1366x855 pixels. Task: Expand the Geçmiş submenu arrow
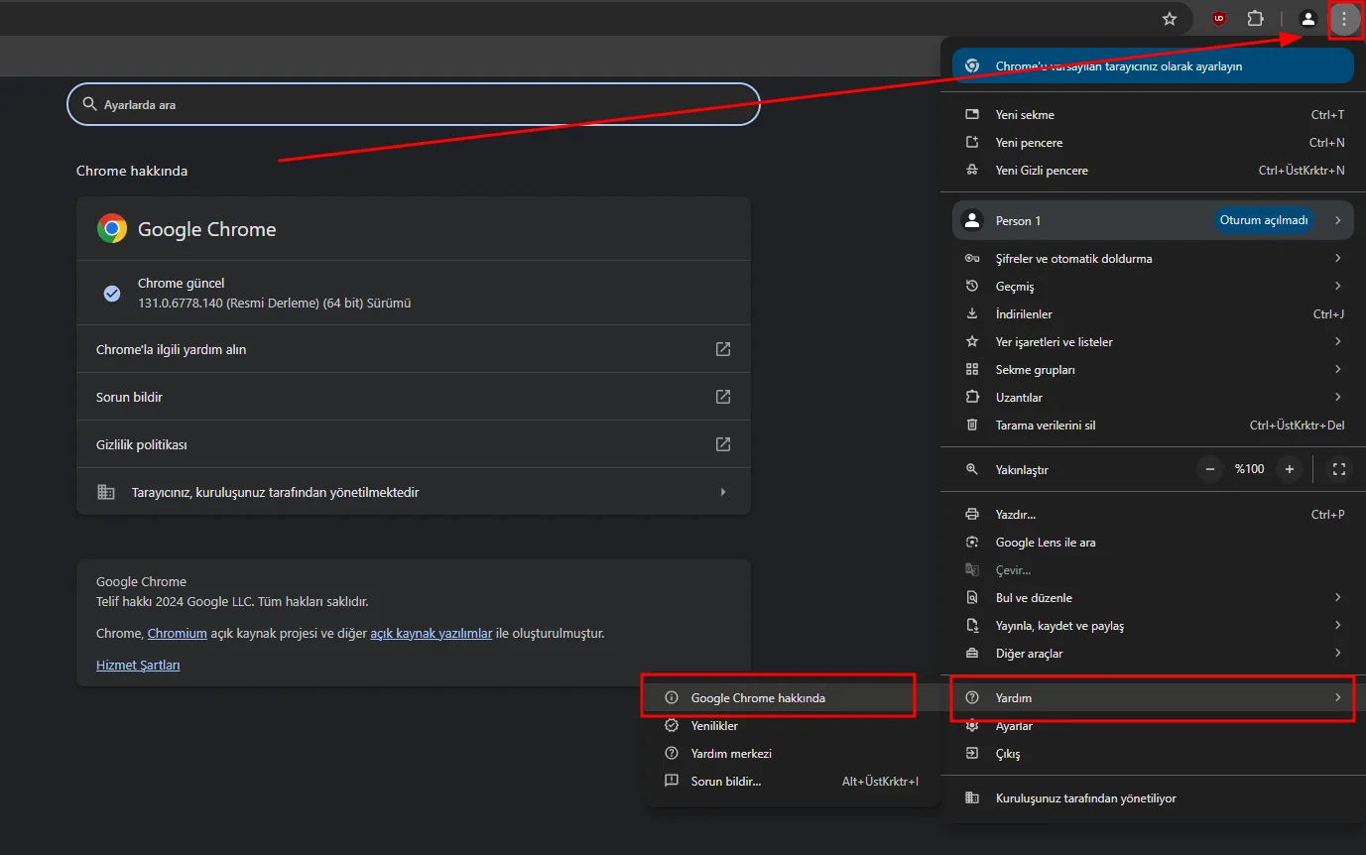1337,286
